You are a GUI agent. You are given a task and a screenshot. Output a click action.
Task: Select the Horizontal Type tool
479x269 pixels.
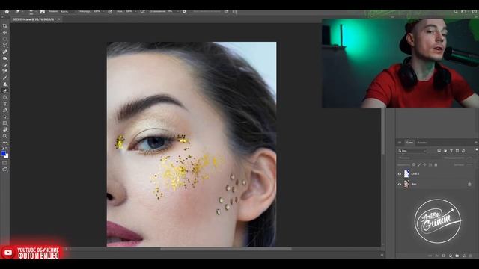[x=5, y=104]
